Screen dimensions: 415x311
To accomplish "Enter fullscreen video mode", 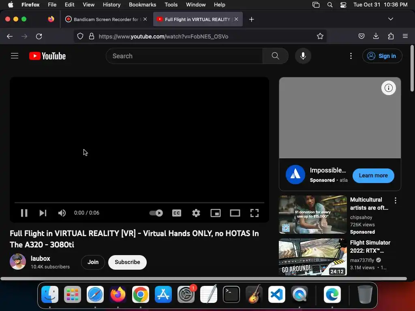I will point(255,213).
